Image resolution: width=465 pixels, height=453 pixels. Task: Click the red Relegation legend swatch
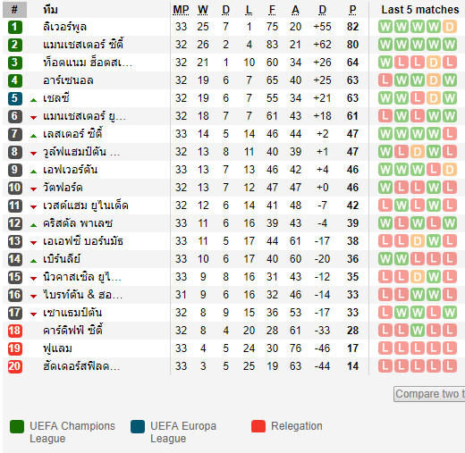(x=258, y=426)
